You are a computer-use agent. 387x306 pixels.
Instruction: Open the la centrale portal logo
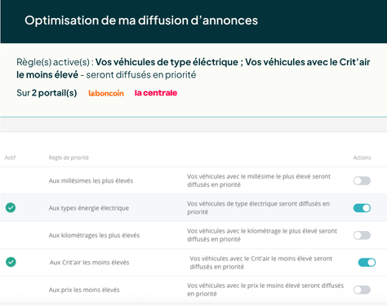coord(156,93)
